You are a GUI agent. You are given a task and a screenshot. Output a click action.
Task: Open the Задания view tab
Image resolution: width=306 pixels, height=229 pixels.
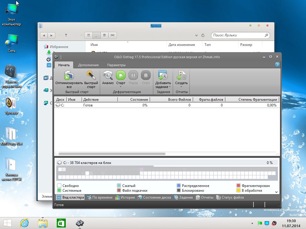pos(183,197)
